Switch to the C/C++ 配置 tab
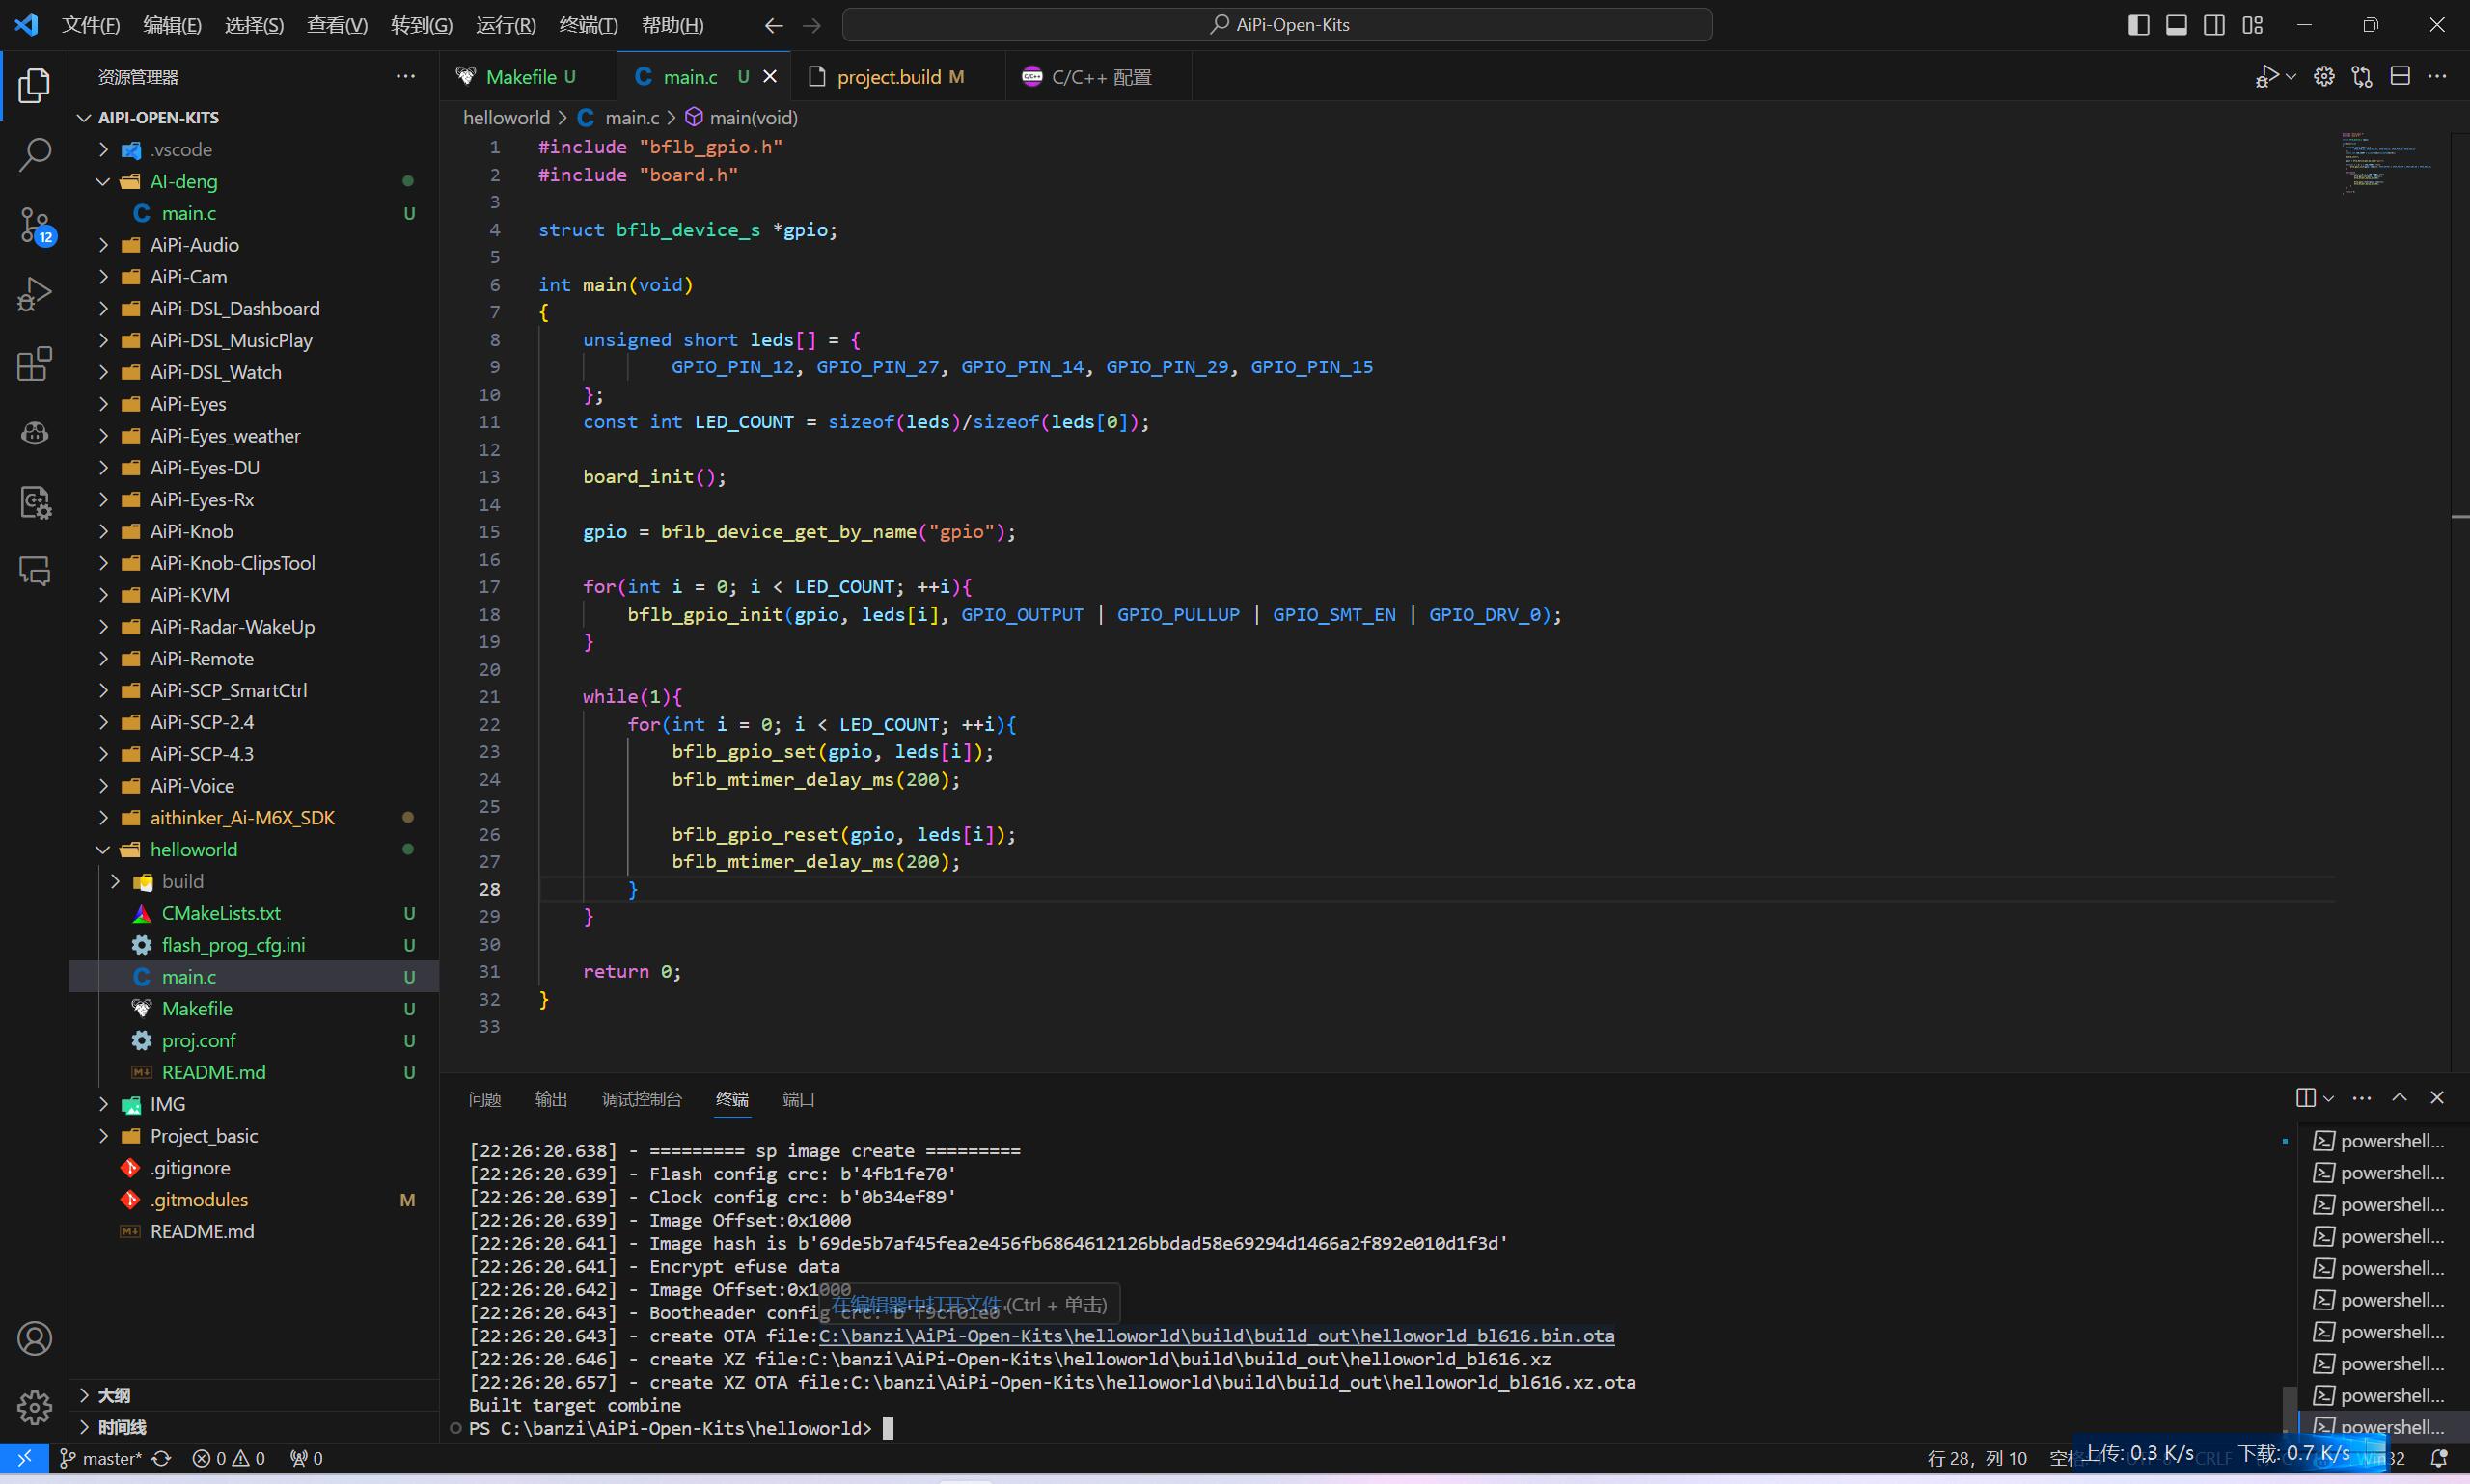 coord(1098,76)
